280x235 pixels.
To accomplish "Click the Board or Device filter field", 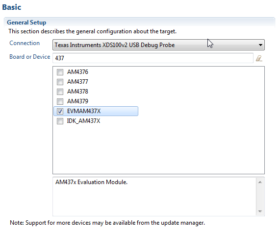I will [153, 58].
